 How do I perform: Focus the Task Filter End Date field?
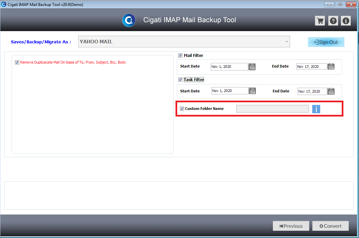[312, 91]
